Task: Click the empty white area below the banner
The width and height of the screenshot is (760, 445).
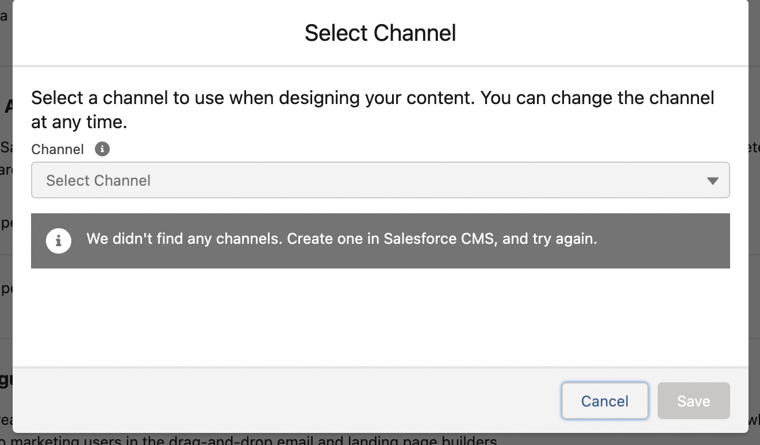Action: [380, 317]
